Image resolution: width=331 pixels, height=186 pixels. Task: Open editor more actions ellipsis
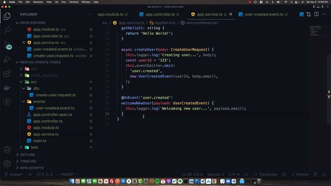pyautogui.click(x=324, y=14)
